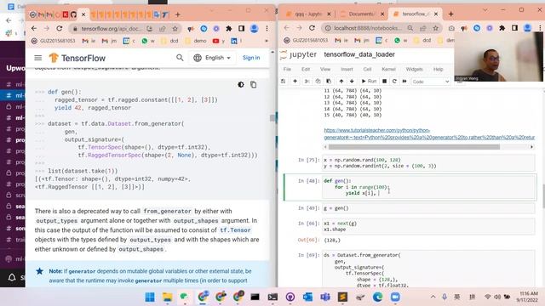
Task: Open Jupyter View menu
Action: pyautogui.click(x=325, y=69)
